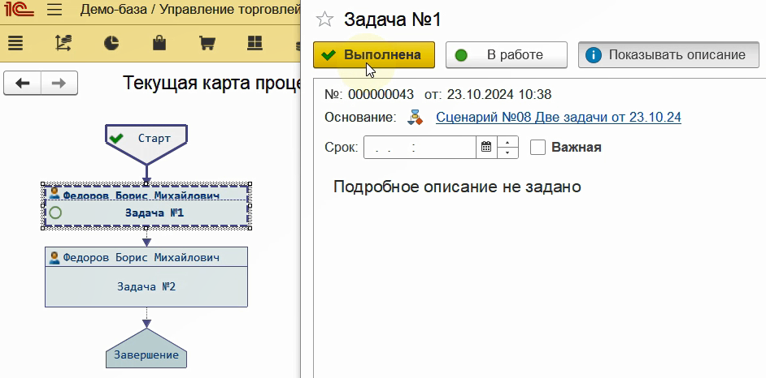Add Задача №1 to favorites with the star
Screen dimensions: 766x378
click(x=324, y=19)
